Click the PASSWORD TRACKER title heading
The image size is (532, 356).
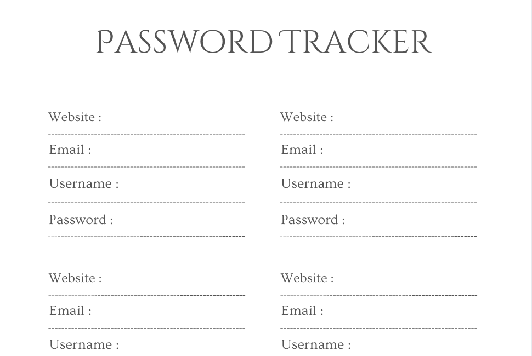[264, 42]
